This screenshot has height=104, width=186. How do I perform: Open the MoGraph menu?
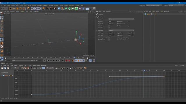[x=40, y=5]
